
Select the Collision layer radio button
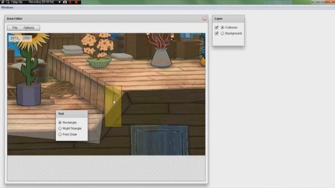tap(222, 28)
